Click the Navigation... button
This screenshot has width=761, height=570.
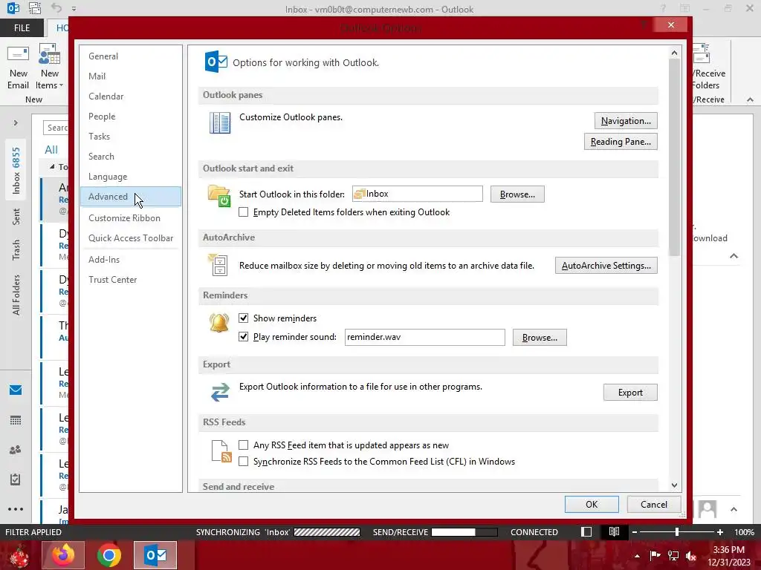point(626,121)
